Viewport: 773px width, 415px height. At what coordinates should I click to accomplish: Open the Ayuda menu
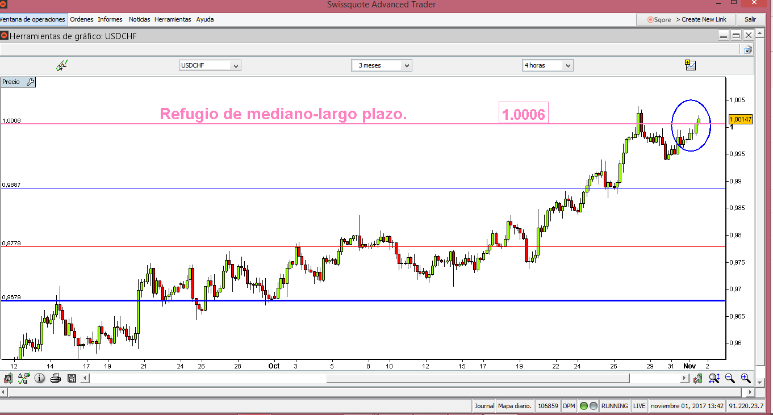(205, 19)
